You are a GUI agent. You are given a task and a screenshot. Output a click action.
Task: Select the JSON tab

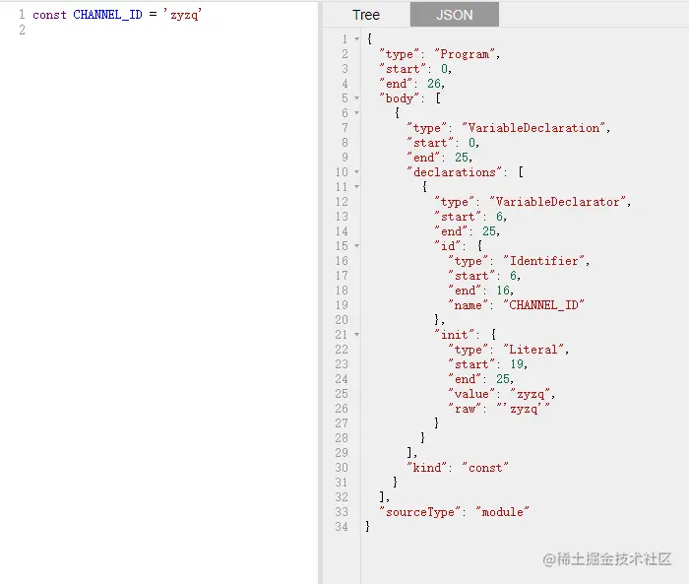pyautogui.click(x=455, y=15)
